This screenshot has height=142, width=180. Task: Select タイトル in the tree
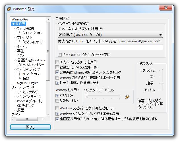tap(22, 47)
